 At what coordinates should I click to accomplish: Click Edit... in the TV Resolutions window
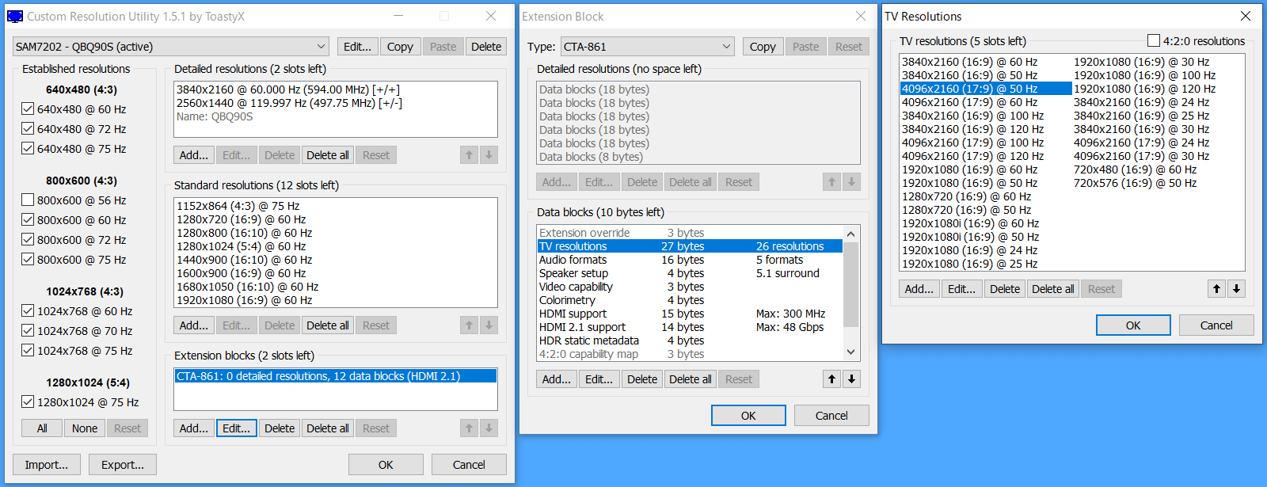(961, 289)
